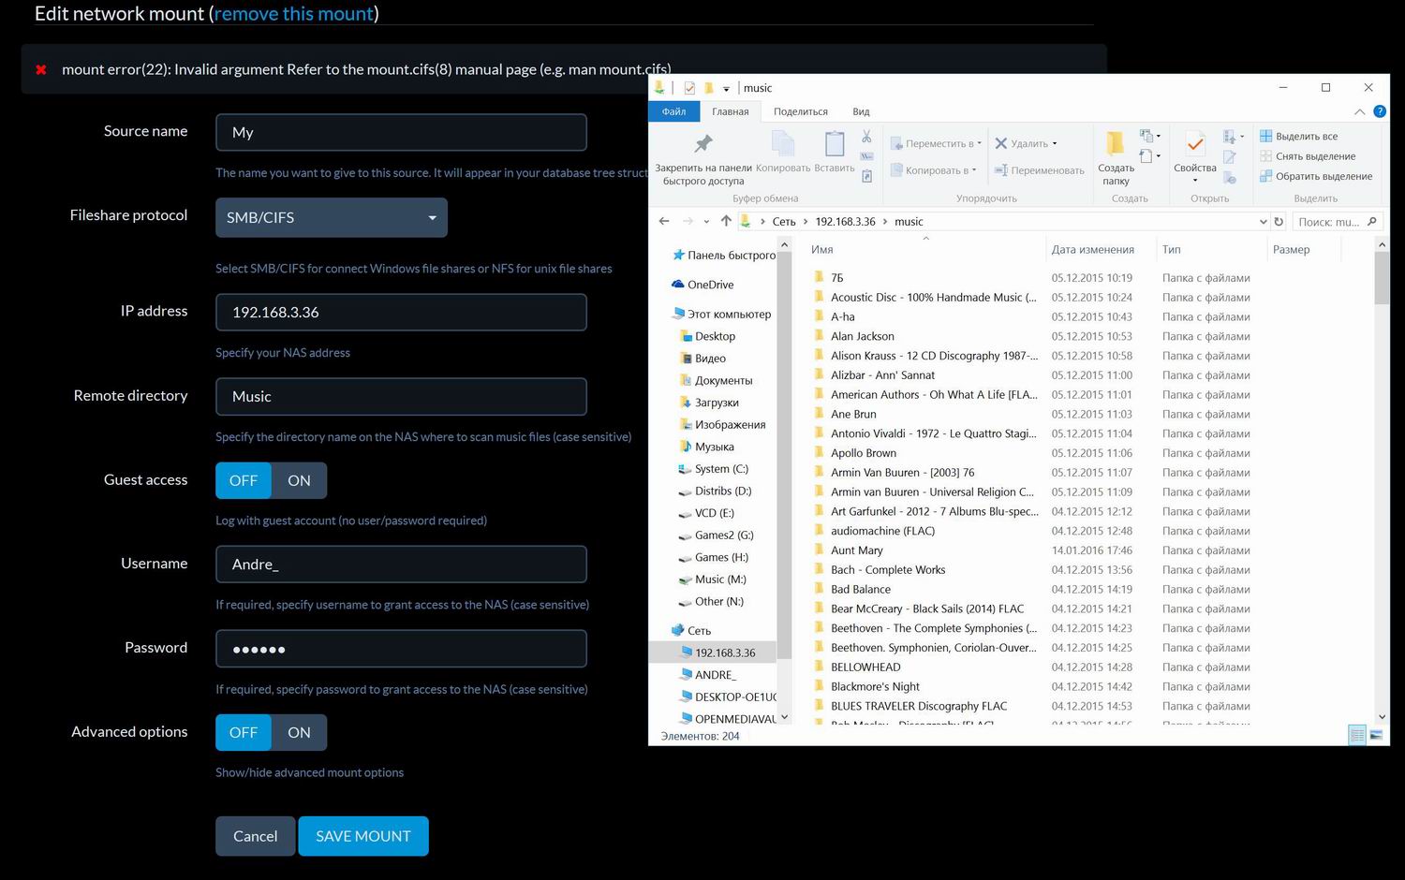Switch to the Вид ribbon tab
1405x880 pixels.
[861, 110]
